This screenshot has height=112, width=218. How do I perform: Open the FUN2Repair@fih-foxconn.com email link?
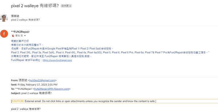pyautogui.click(x=51, y=89)
